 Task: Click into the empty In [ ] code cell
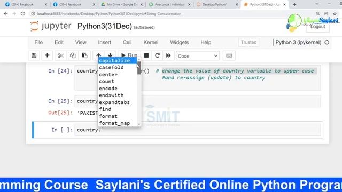tap(198, 130)
